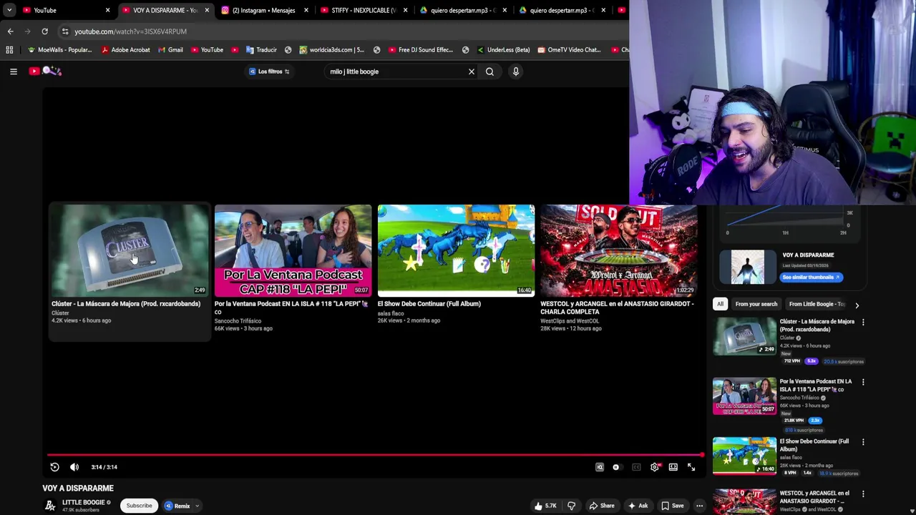Open Clúster La Máscara de Majora endscreen thumbnail
Screen dimensions: 916x515
click(x=129, y=250)
